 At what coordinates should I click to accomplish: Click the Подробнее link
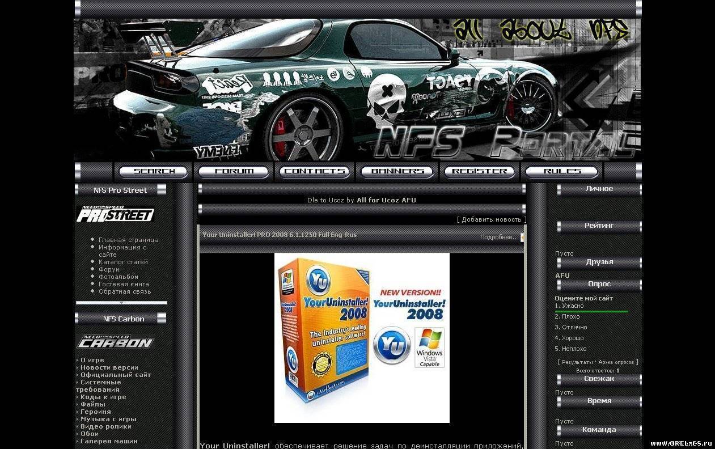pyautogui.click(x=498, y=238)
